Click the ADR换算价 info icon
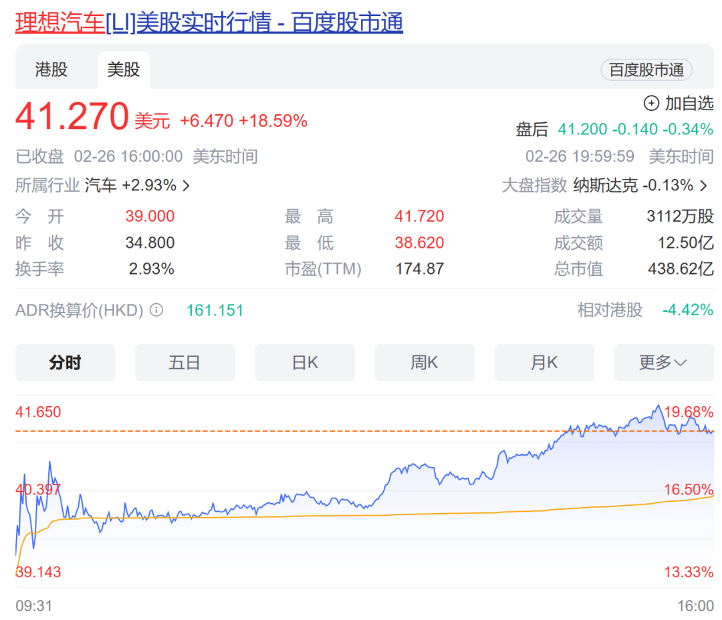Screen dimensions: 722x620 156,310
